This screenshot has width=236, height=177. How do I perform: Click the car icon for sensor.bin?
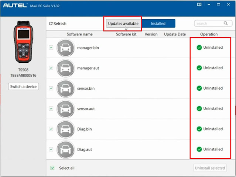(65, 88)
